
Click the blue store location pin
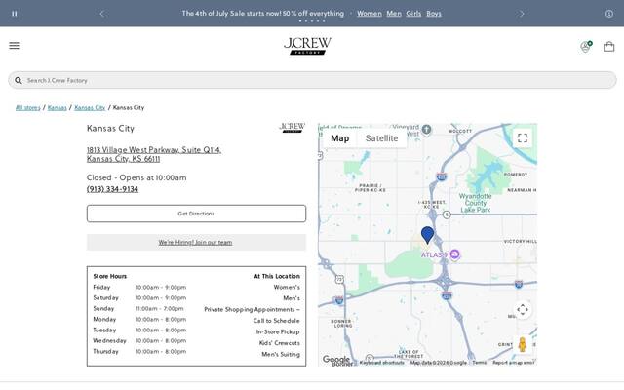coord(427,235)
